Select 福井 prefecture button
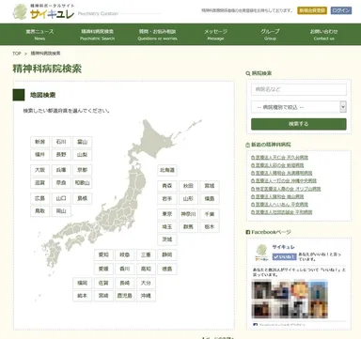The image size is (361, 339). [39, 155]
